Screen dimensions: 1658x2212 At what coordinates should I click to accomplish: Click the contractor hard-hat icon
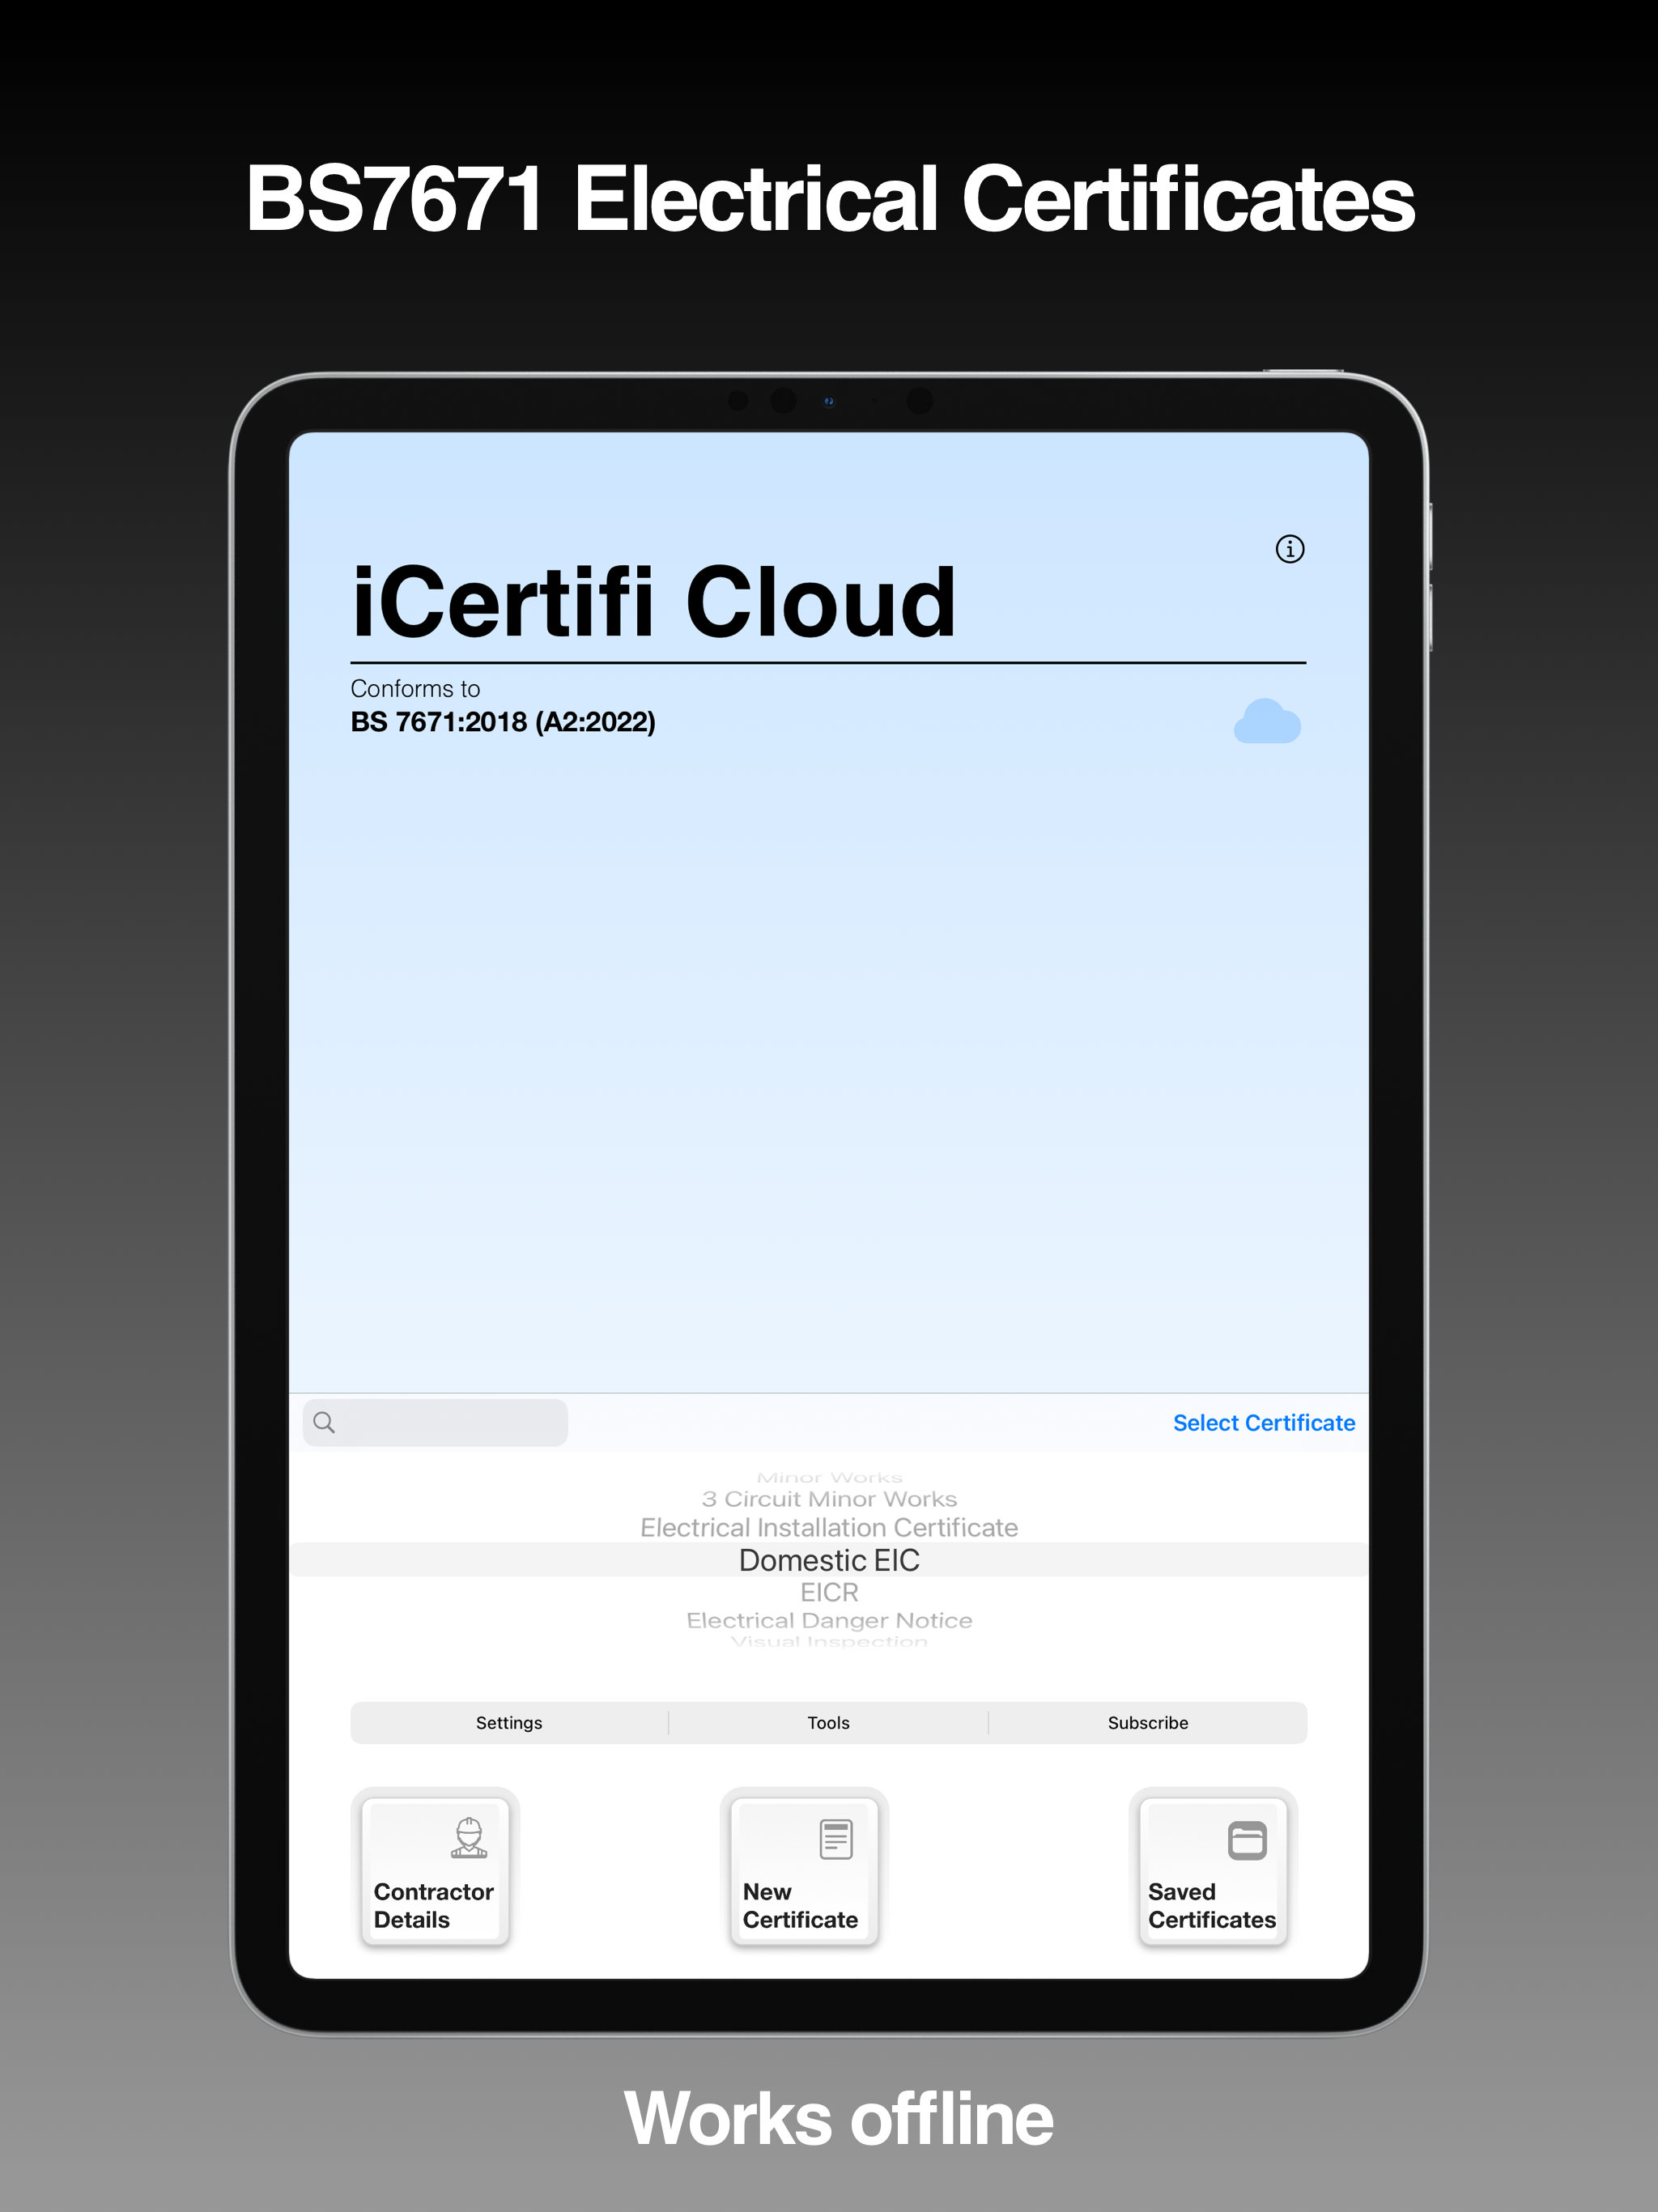(469, 1838)
